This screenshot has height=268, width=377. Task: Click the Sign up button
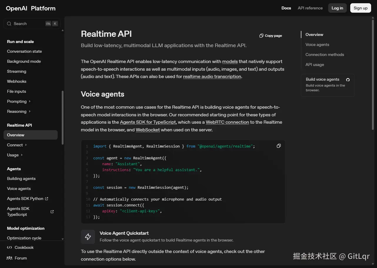pos(361,8)
